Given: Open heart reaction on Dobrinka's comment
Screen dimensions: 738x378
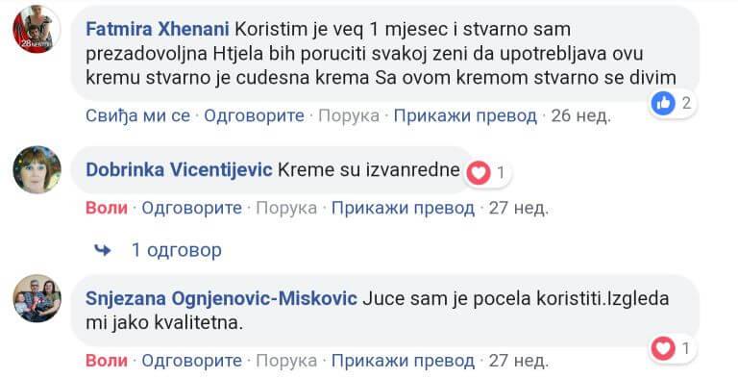Looking at the screenshot, I should (488, 173).
